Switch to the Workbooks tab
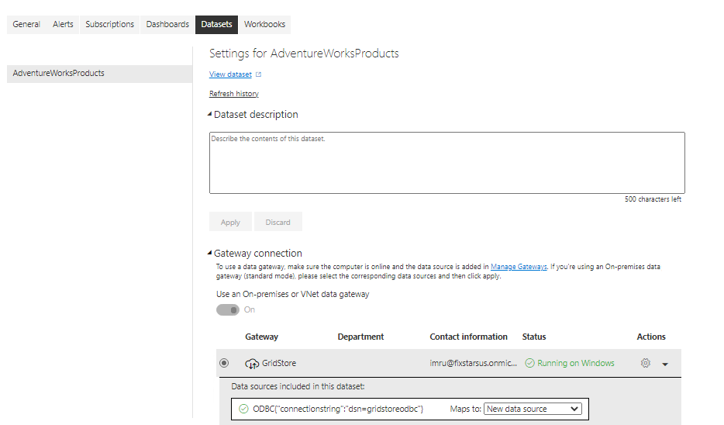Screen dimensions: 724x425 264,24
